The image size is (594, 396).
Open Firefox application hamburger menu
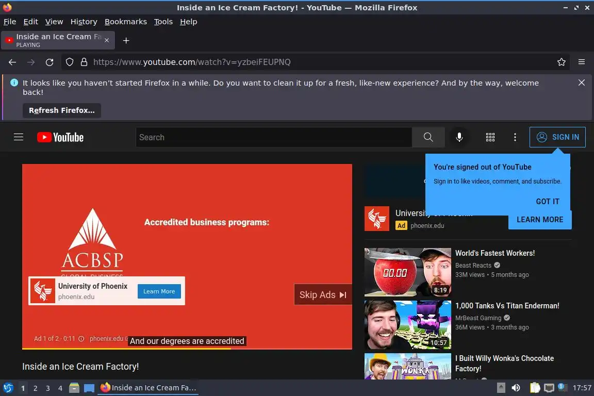[x=582, y=62]
